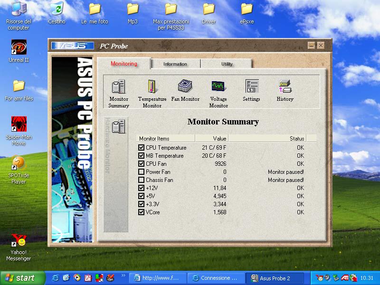
Task: Click the ASUS logo in title bar
Action: coord(73,46)
